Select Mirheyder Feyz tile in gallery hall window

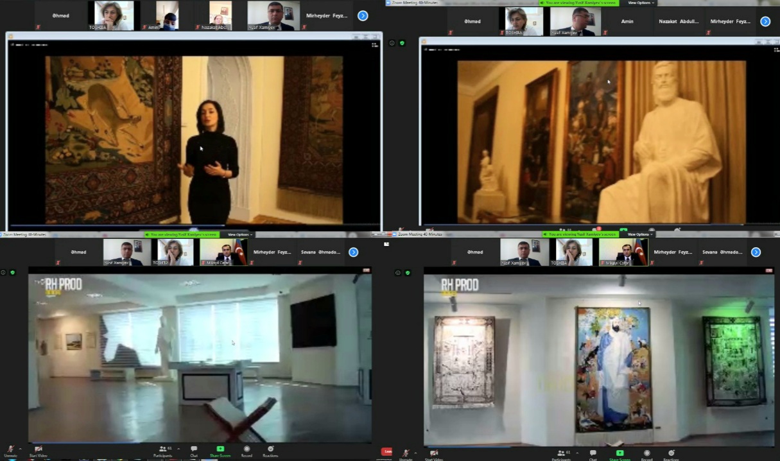tap(272, 252)
